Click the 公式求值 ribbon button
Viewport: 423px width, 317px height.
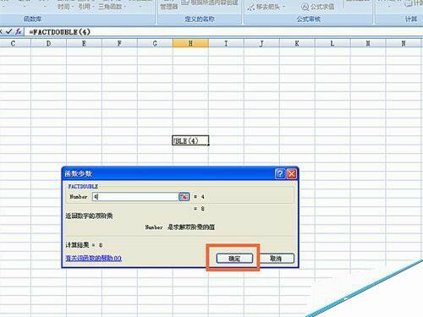318,7
